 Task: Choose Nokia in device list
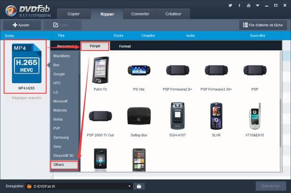pos(58,119)
